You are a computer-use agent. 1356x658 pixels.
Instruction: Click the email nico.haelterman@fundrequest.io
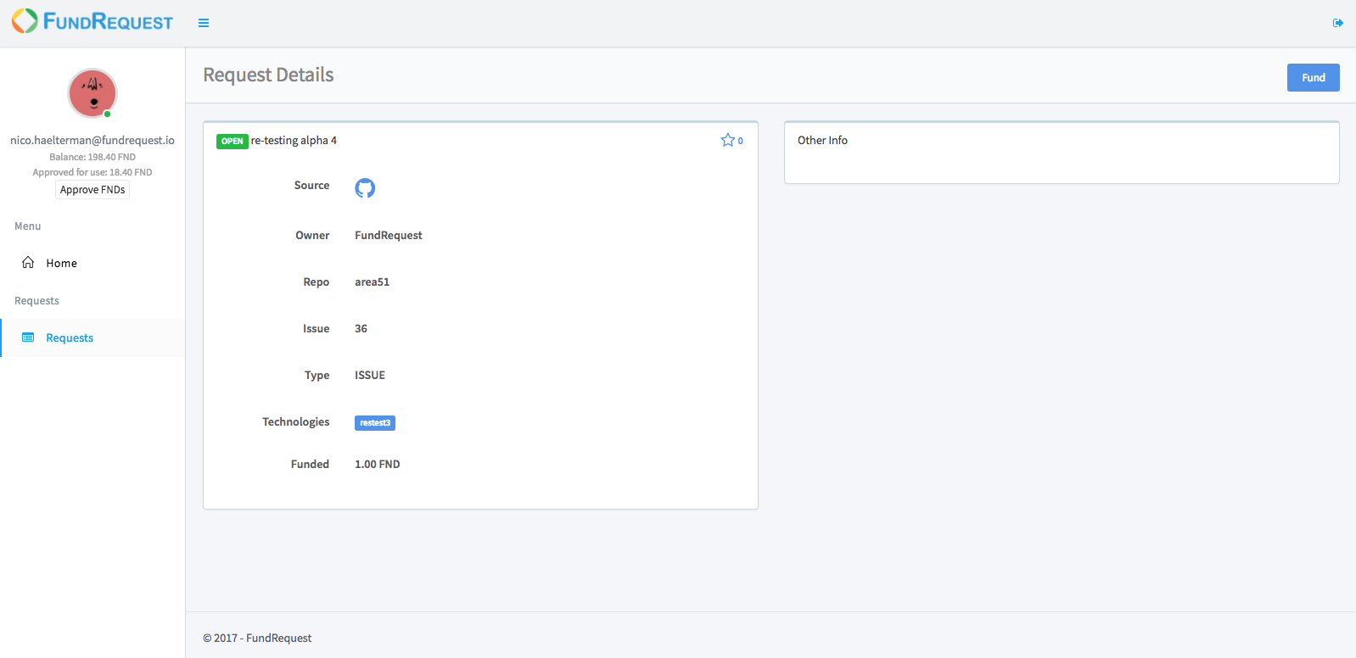pyautogui.click(x=92, y=141)
